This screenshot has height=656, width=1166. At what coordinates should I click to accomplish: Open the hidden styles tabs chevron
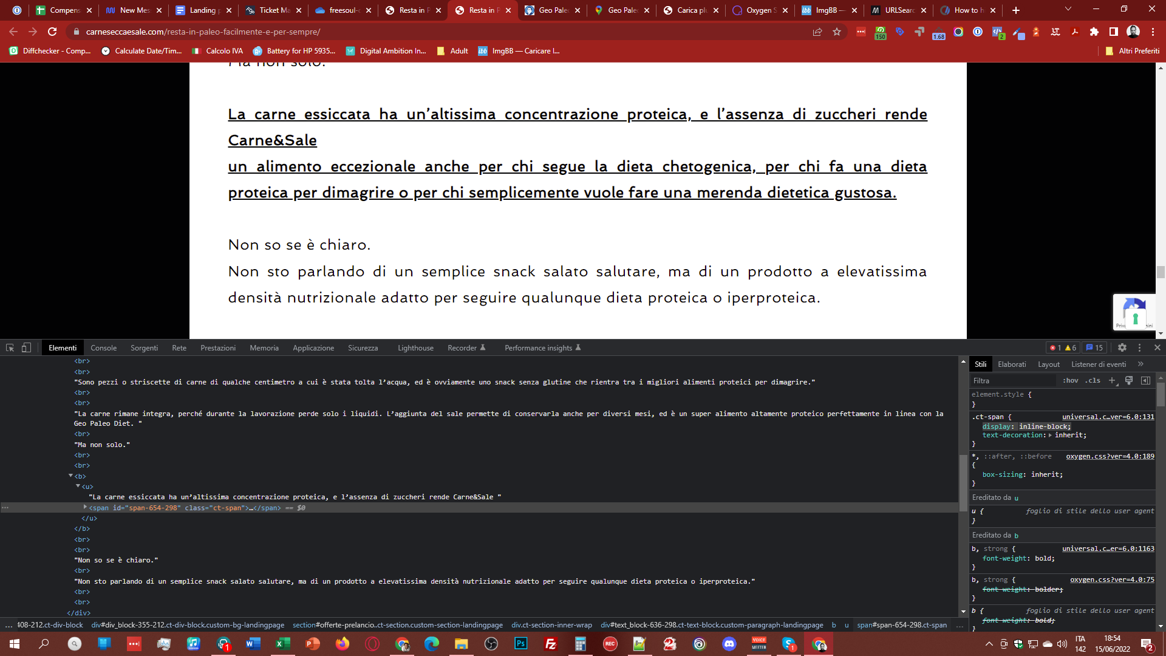coord(1141,364)
